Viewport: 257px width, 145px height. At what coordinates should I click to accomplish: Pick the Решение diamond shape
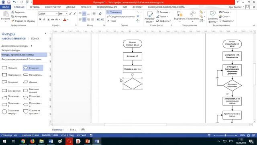click(33, 68)
